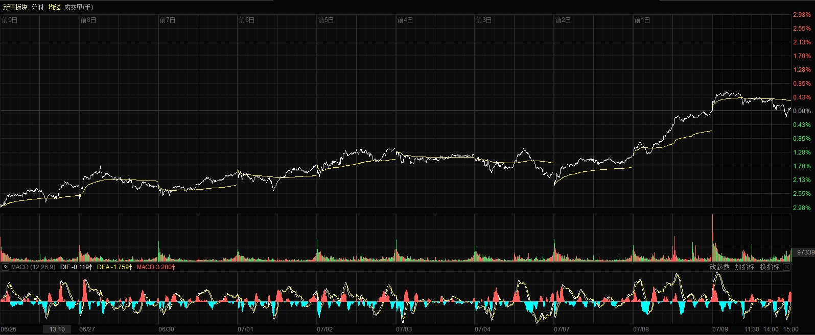Click 改参数 to modify indicator parameters

(x=719, y=267)
